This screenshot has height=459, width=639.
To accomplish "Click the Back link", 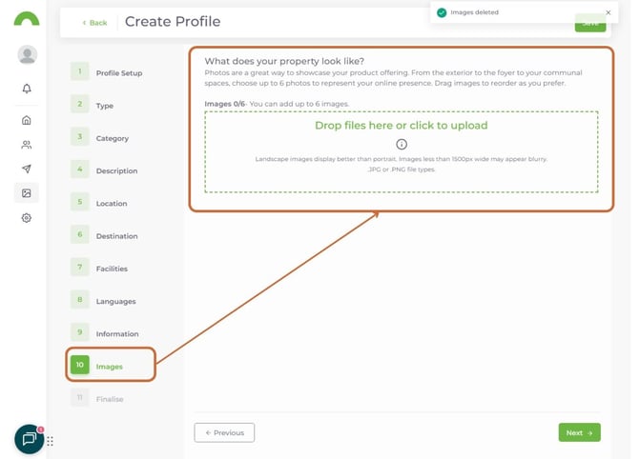I will (94, 22).
